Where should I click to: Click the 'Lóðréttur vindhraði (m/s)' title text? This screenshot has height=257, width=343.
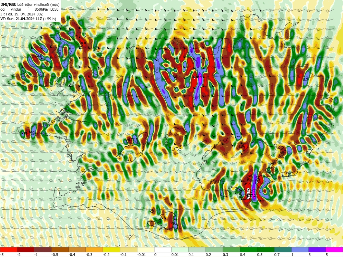coord(38,4)
